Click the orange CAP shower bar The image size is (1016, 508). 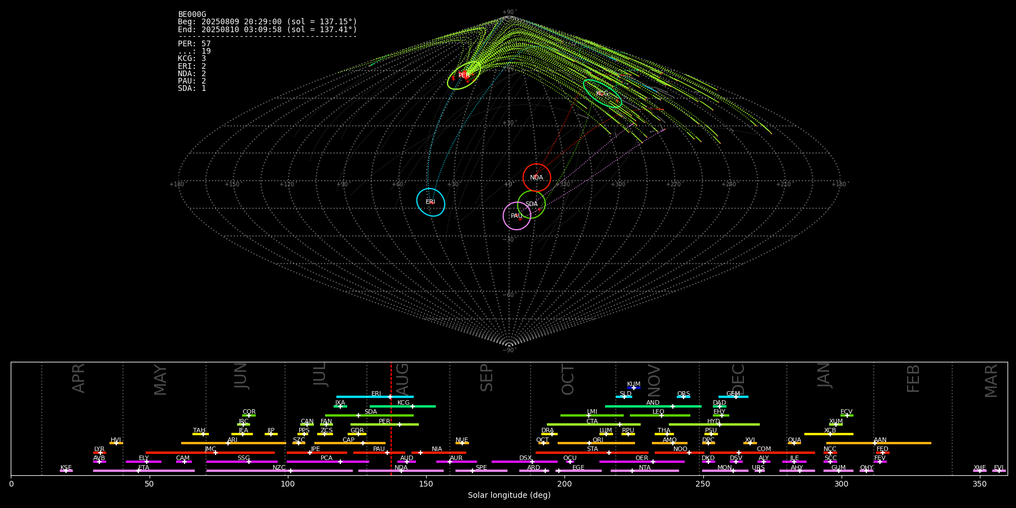point(350,443)
